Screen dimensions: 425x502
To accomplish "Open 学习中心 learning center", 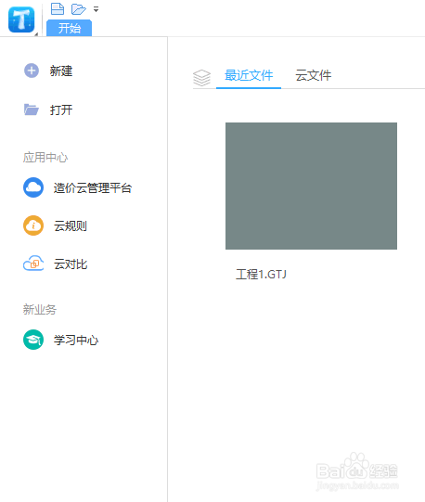I will [76, 340].
